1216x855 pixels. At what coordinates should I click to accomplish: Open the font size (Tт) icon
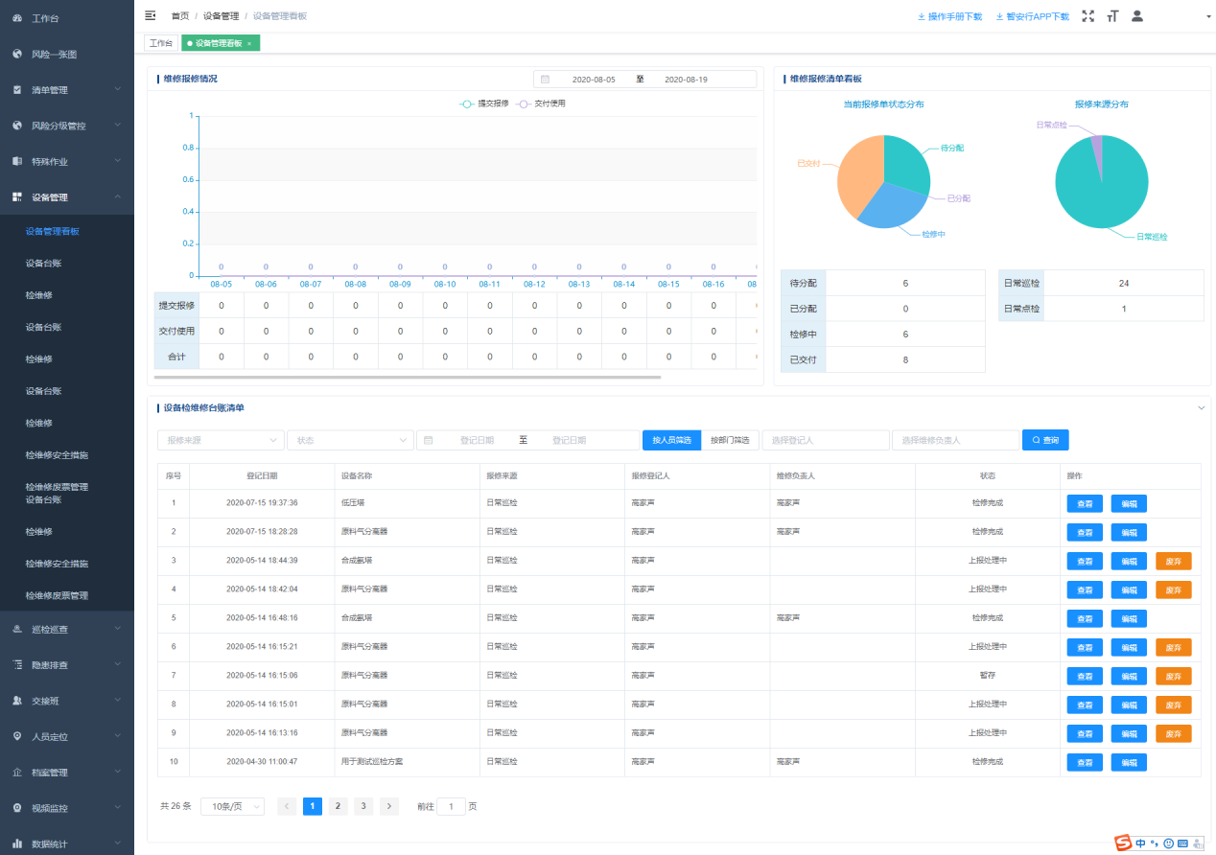coord(1112,16)
